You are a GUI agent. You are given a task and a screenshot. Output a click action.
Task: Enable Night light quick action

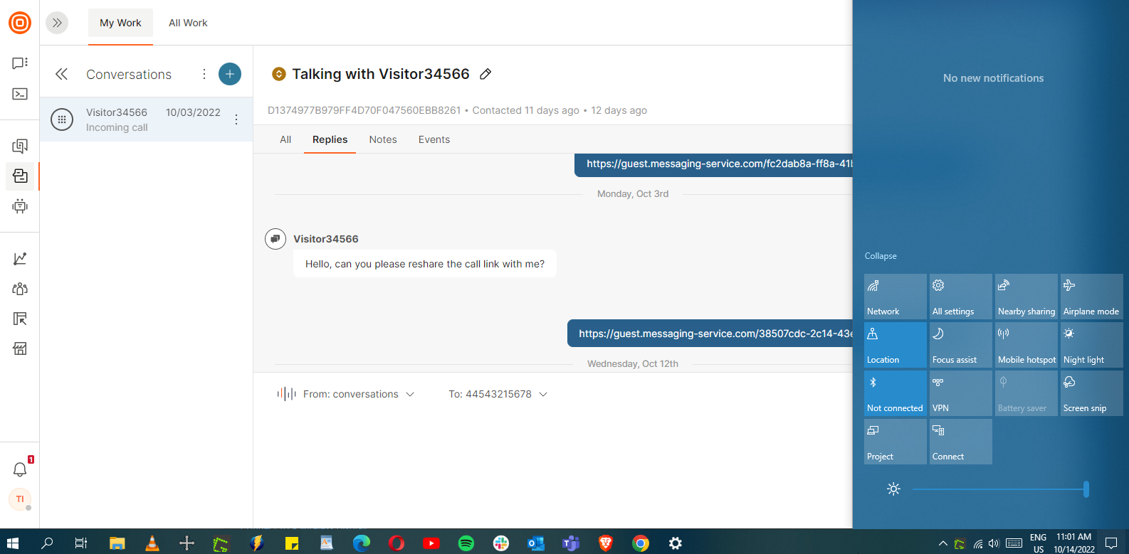1091,345
